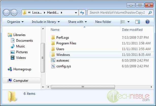Click the Back navigation arrow button
This screenshot has height=106, width=156.
point(7,12)
